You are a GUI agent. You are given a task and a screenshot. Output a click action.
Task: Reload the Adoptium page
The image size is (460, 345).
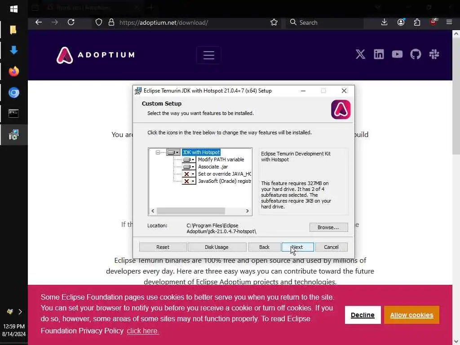click(71, 22)
